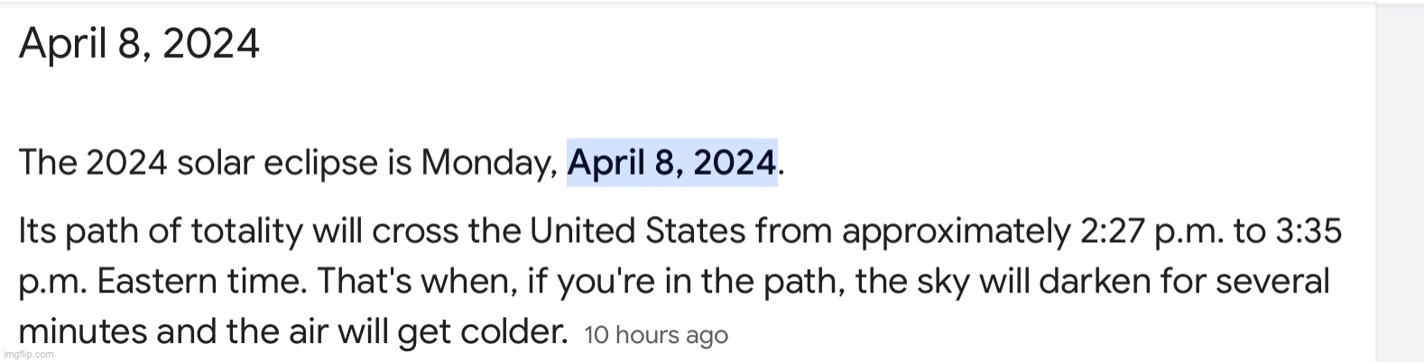Click the words 'United States'
Screen dimensions: 1424x362
coord(637,232)
